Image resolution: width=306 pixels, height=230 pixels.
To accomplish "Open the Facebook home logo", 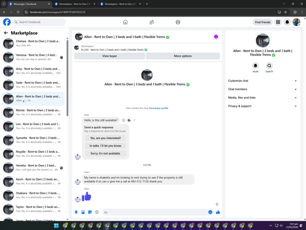I will [x=7, y=22].
